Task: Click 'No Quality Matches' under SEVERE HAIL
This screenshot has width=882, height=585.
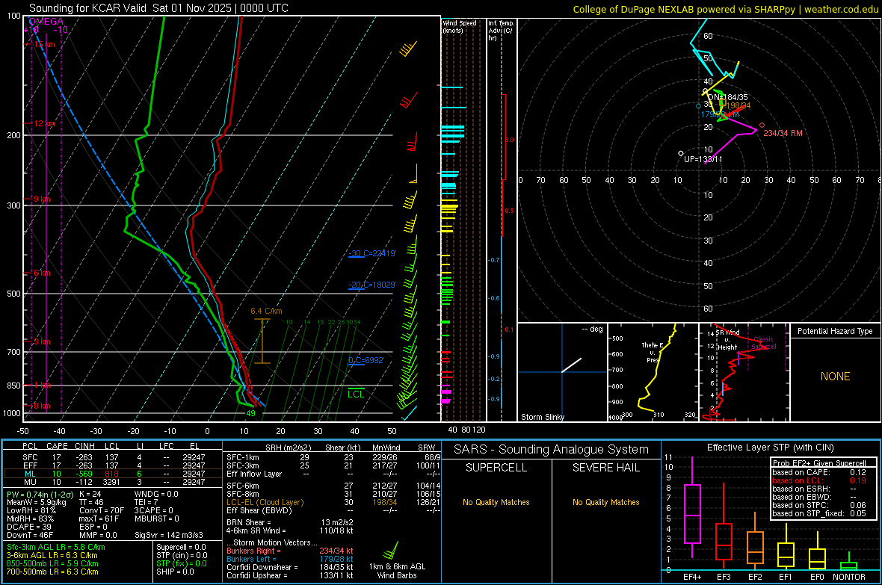Action: click(605, 502)
